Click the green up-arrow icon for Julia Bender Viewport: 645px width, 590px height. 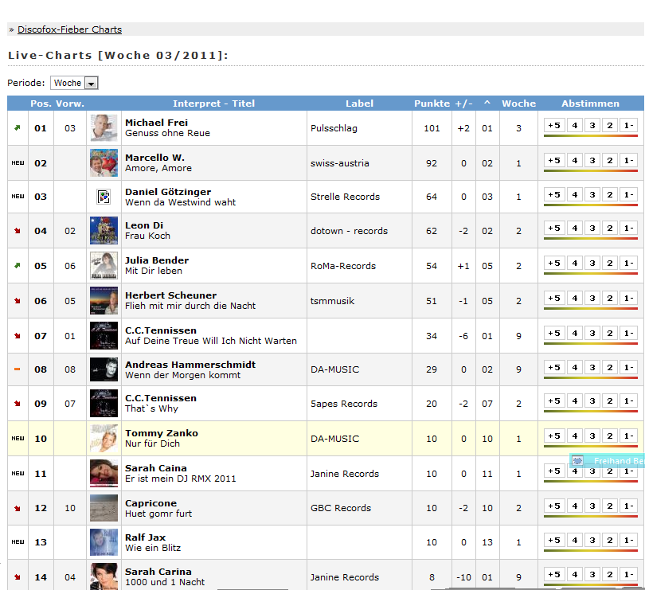tap(18, 266)
